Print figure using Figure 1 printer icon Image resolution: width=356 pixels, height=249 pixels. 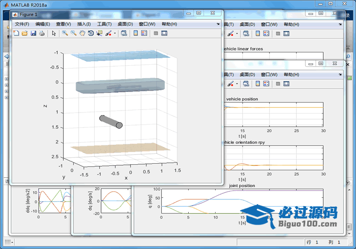tap(42, 33)
